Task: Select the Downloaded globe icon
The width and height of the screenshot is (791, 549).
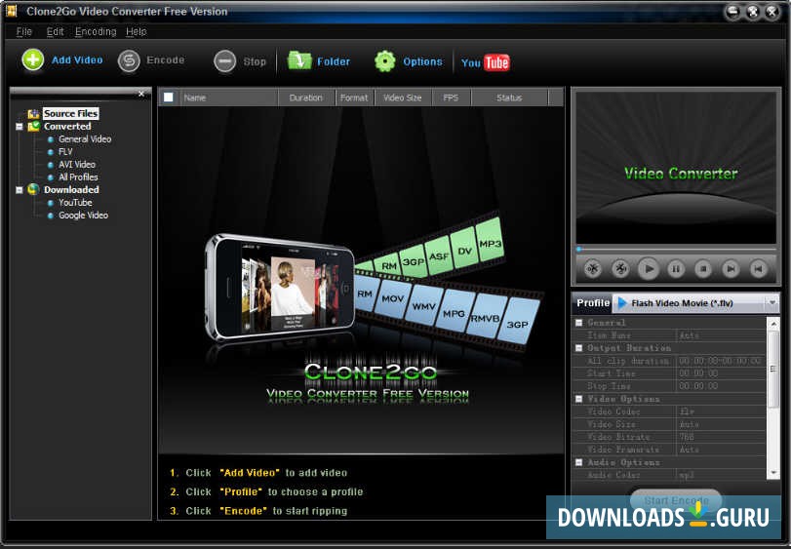Action: [x=33, y=189]
